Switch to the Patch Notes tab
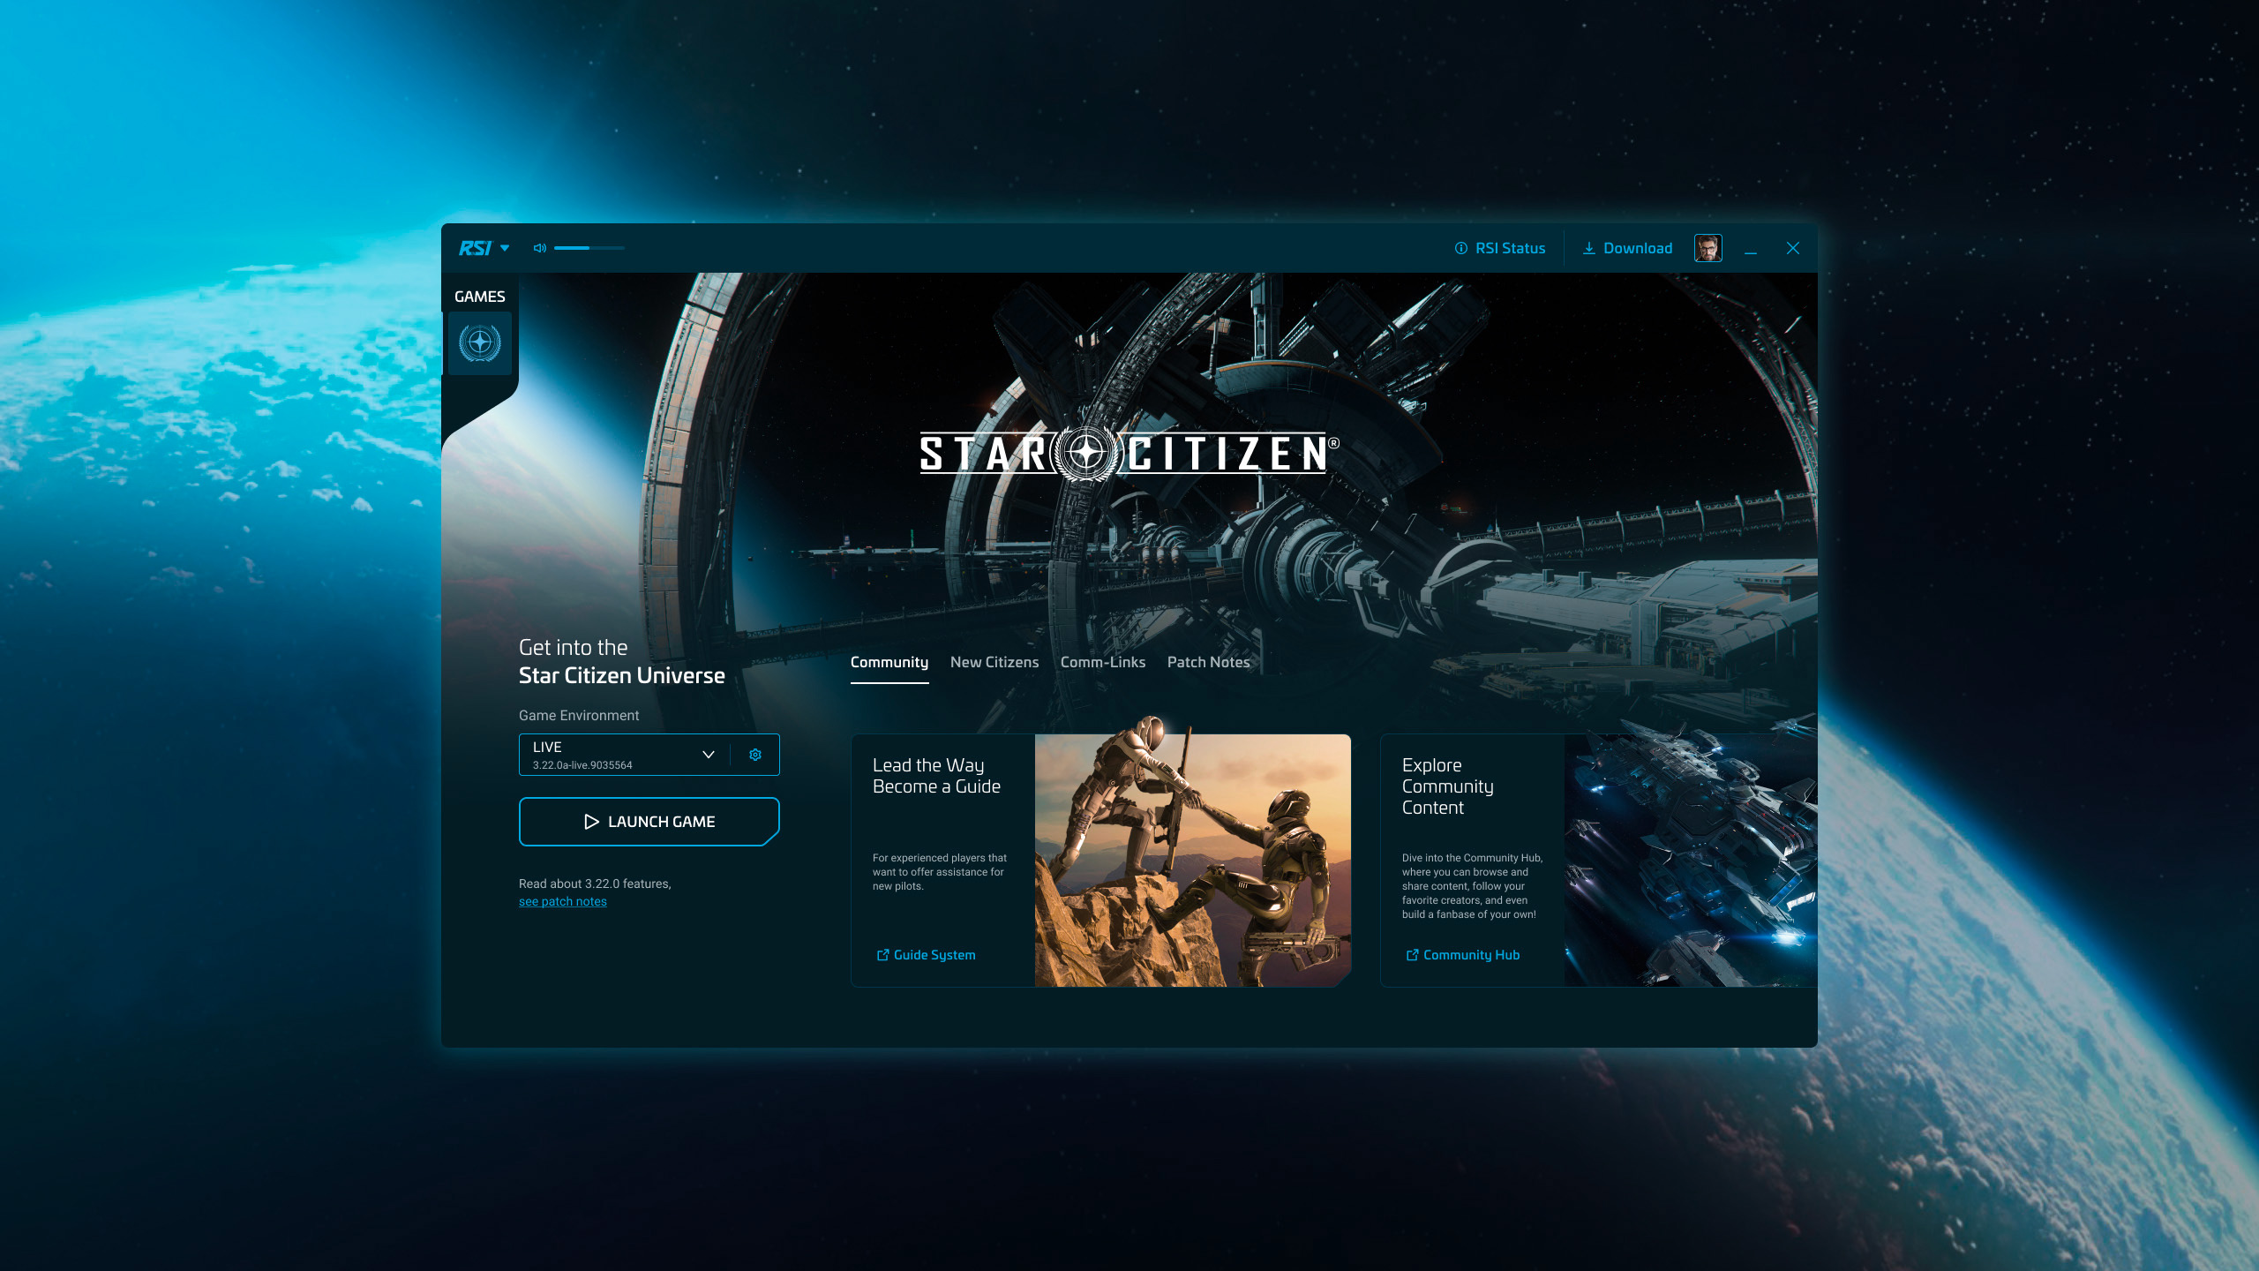 1209,663
